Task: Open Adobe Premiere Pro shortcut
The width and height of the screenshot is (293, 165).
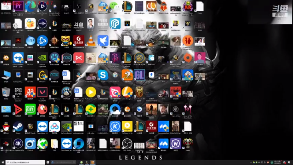Action: pos(18,6)
